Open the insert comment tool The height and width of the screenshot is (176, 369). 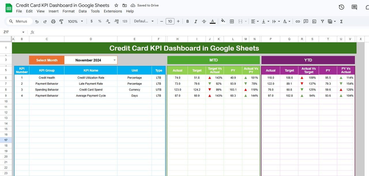[x=306, y=21]
